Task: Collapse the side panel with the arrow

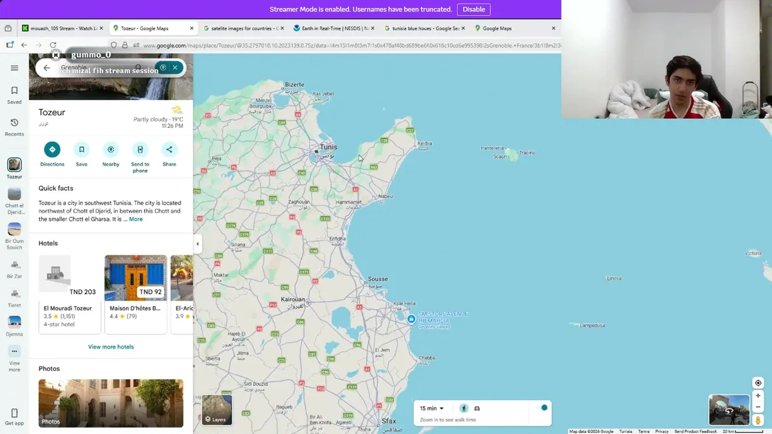Action: tap(197, 244)
